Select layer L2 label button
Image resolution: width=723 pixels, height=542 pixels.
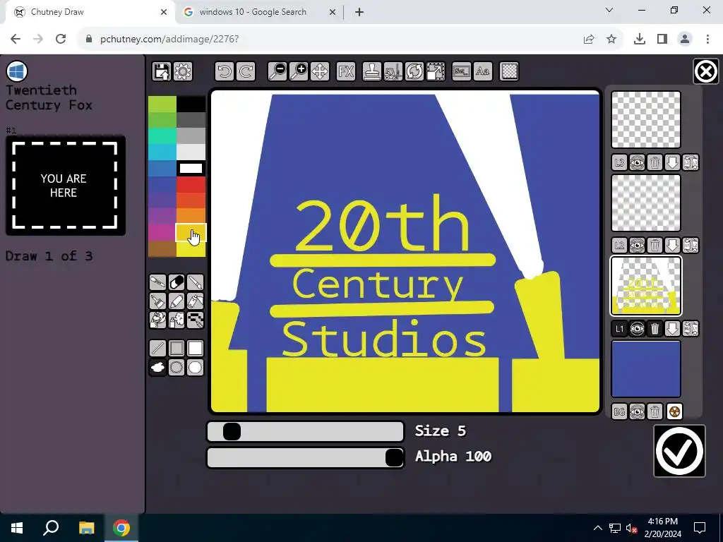[x=619, y=246]
